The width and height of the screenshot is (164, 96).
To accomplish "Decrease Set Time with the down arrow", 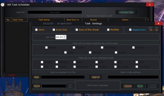I will (65, 38).
